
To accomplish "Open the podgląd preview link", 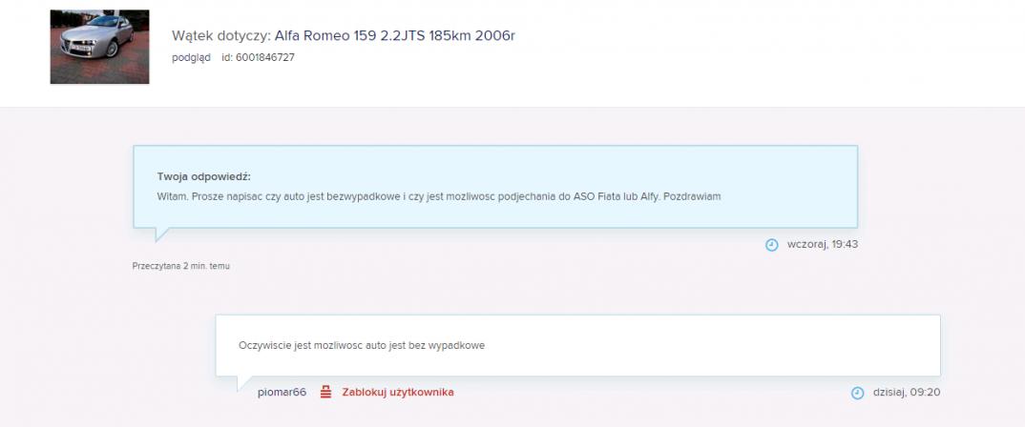I will [191, 57].
